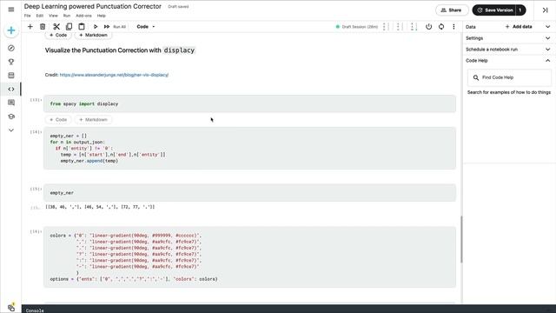Click the Share button

point(452,10)
